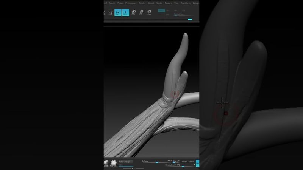The width and height of the screenshot is (303, 170).
Task: Select the CurveTube brush thumbnail
Action: 114,163
